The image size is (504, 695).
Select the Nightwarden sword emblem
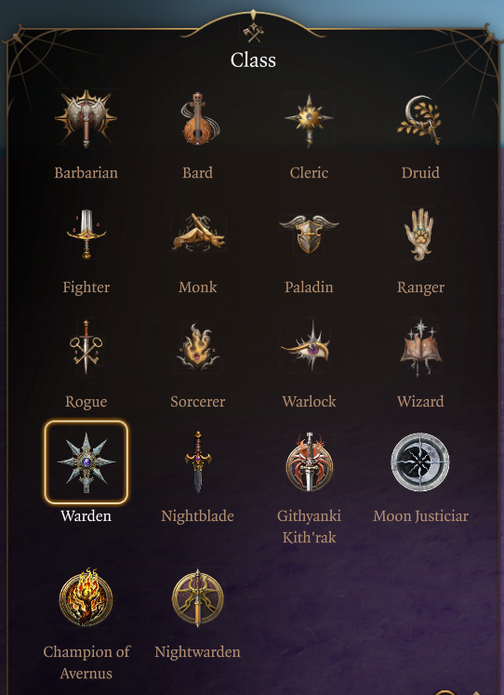point(197,597)
